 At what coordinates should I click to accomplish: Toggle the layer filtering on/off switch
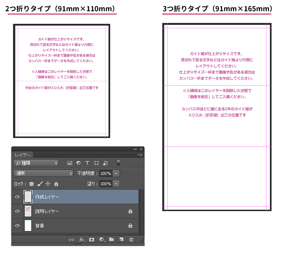tap(118, 163)
